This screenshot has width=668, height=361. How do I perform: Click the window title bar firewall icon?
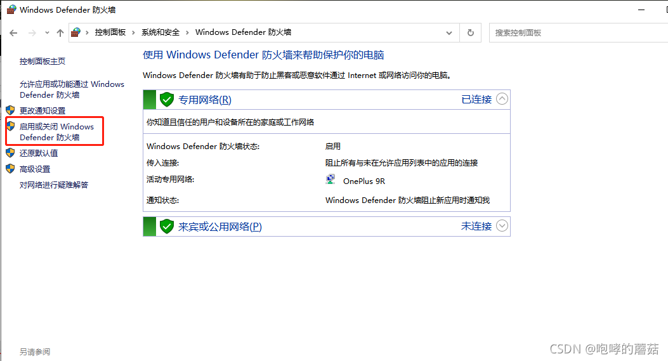click(x=11, y=10)
